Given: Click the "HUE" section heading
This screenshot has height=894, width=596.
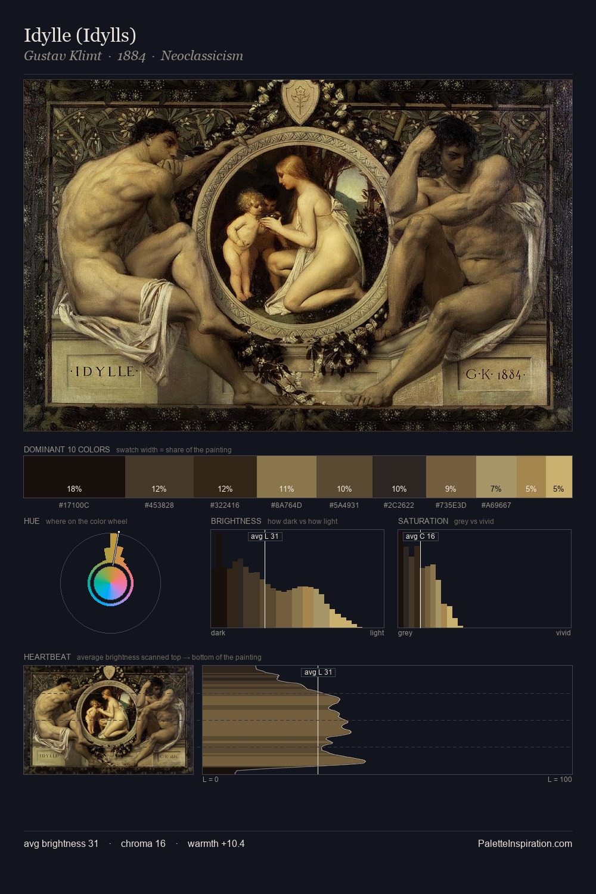Looking at the screenshot, I should (x=32, y=521).
